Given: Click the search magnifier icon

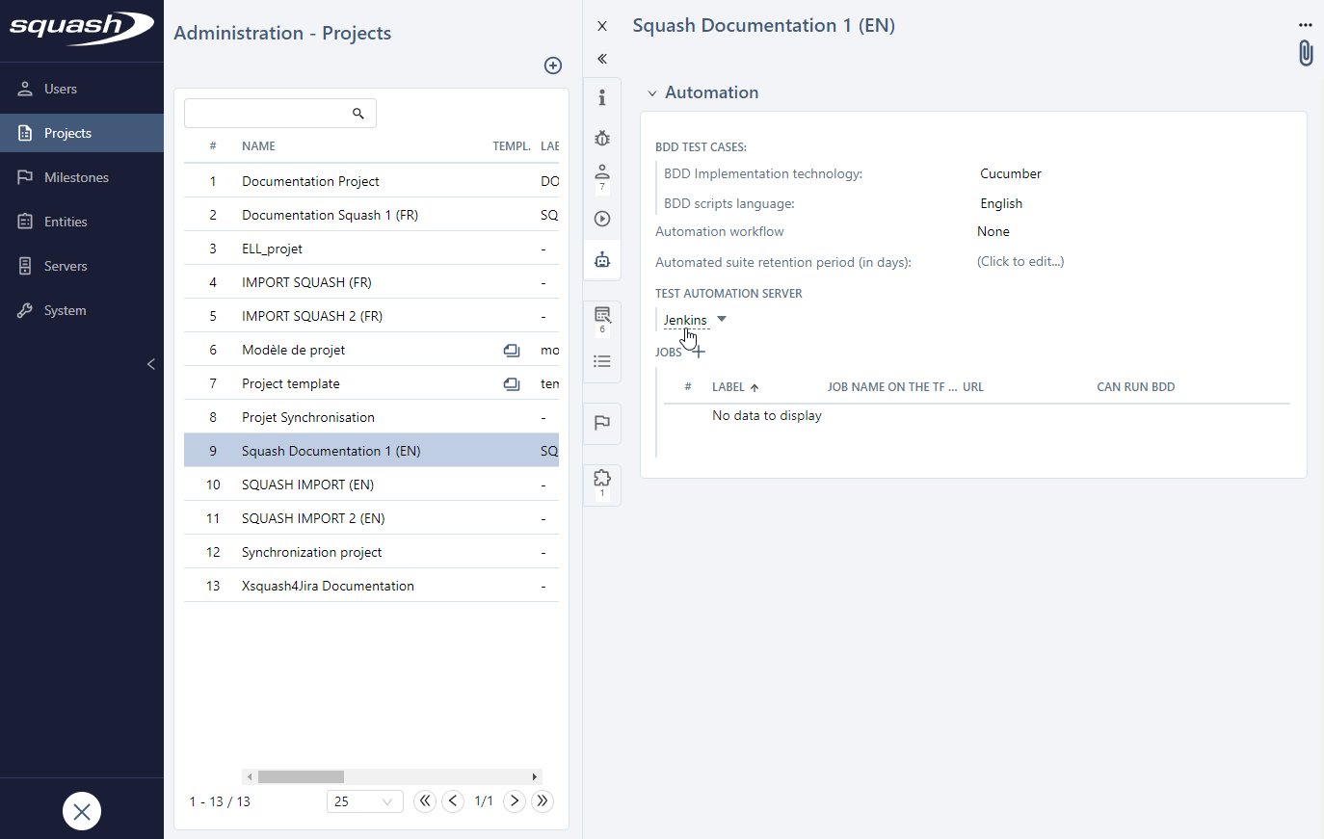Looking at the screenshot, I should coord(358,113).
